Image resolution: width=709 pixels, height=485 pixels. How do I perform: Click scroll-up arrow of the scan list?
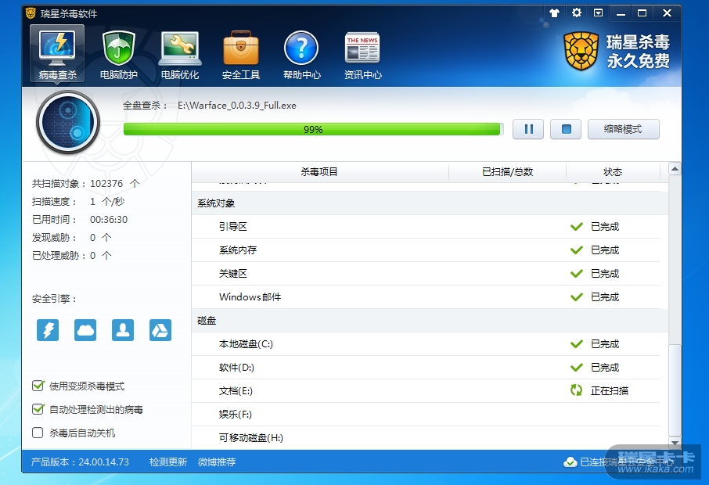tap(675, 169)
